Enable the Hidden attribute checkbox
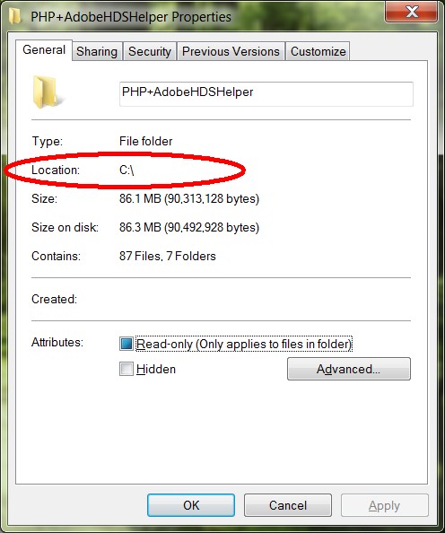The height and width of the screenshot is (533, 445). 127,369
